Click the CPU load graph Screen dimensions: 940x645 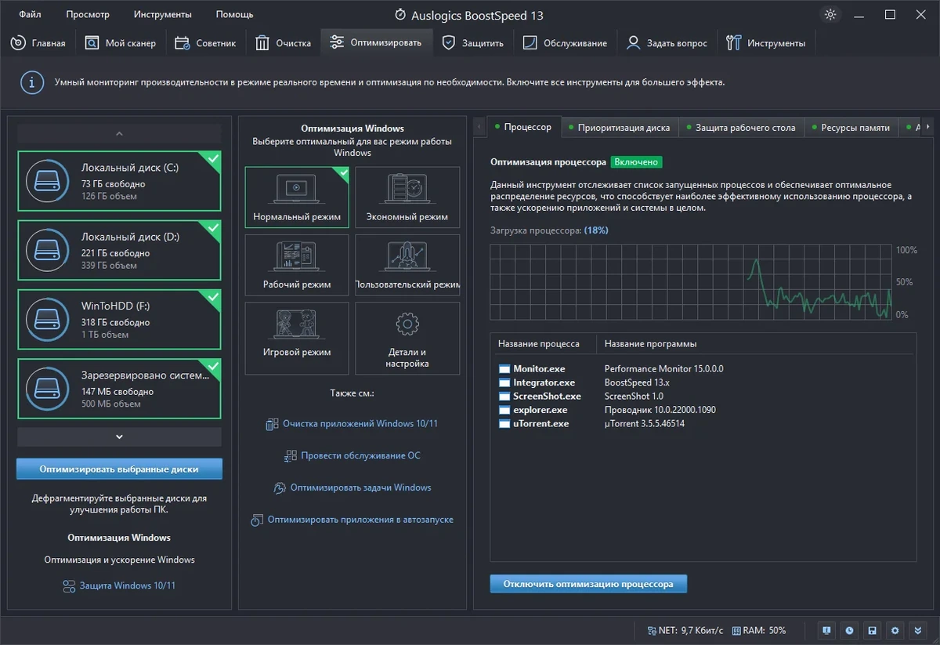(x=692, y=282)
